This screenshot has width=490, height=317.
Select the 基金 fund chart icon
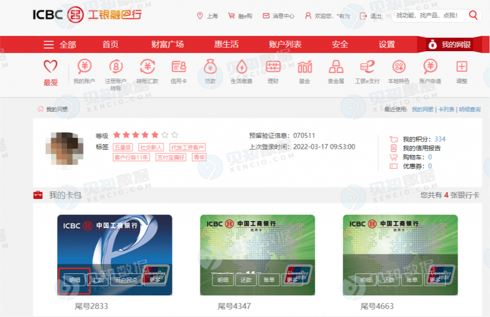305,66
